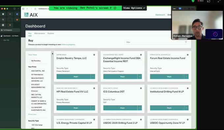224x130 pixels.
Task: Star the USEDC 2026 Drilling Fund 2 LP card
Action: [141, 119]
